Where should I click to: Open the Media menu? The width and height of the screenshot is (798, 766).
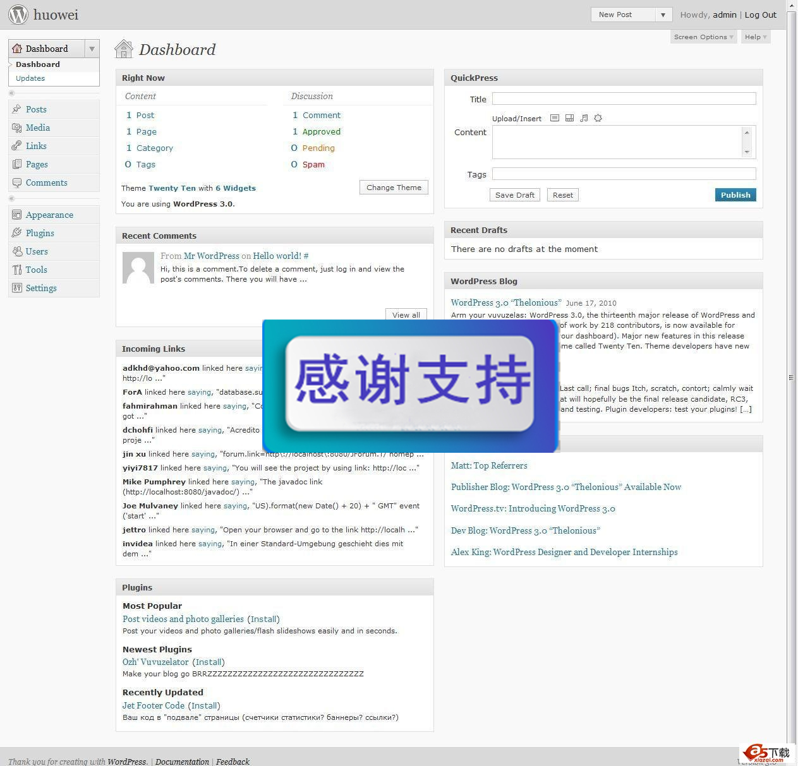pos(38,128)
